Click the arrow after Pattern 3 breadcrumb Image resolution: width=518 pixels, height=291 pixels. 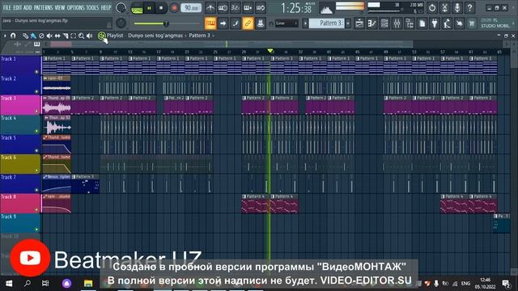213,36
